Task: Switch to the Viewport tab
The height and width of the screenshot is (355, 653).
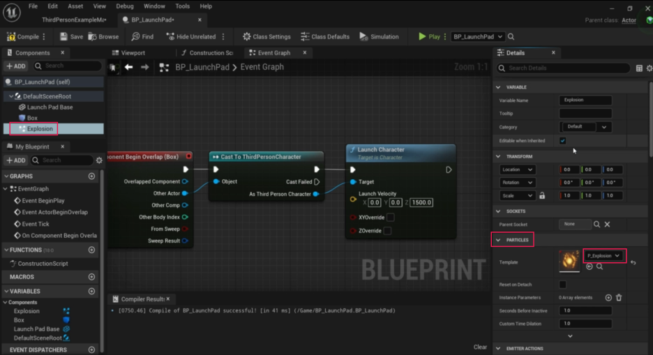Action: pos(129,53)
